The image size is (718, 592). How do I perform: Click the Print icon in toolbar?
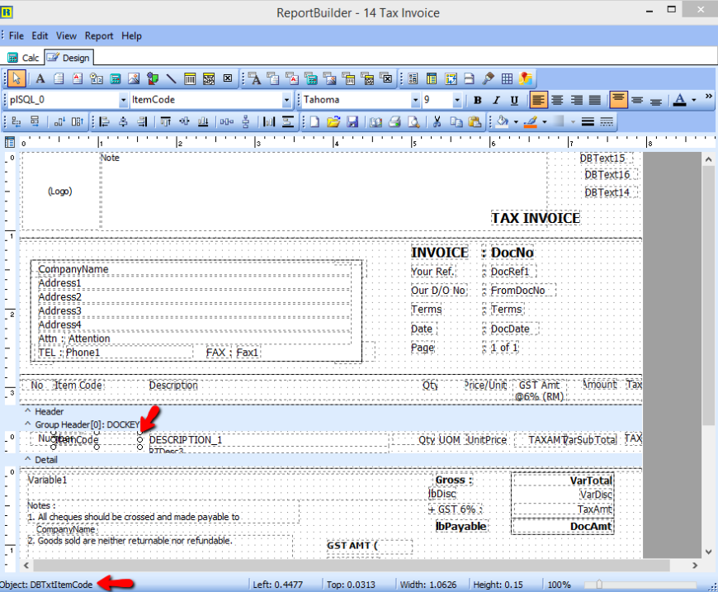point(394,121)
